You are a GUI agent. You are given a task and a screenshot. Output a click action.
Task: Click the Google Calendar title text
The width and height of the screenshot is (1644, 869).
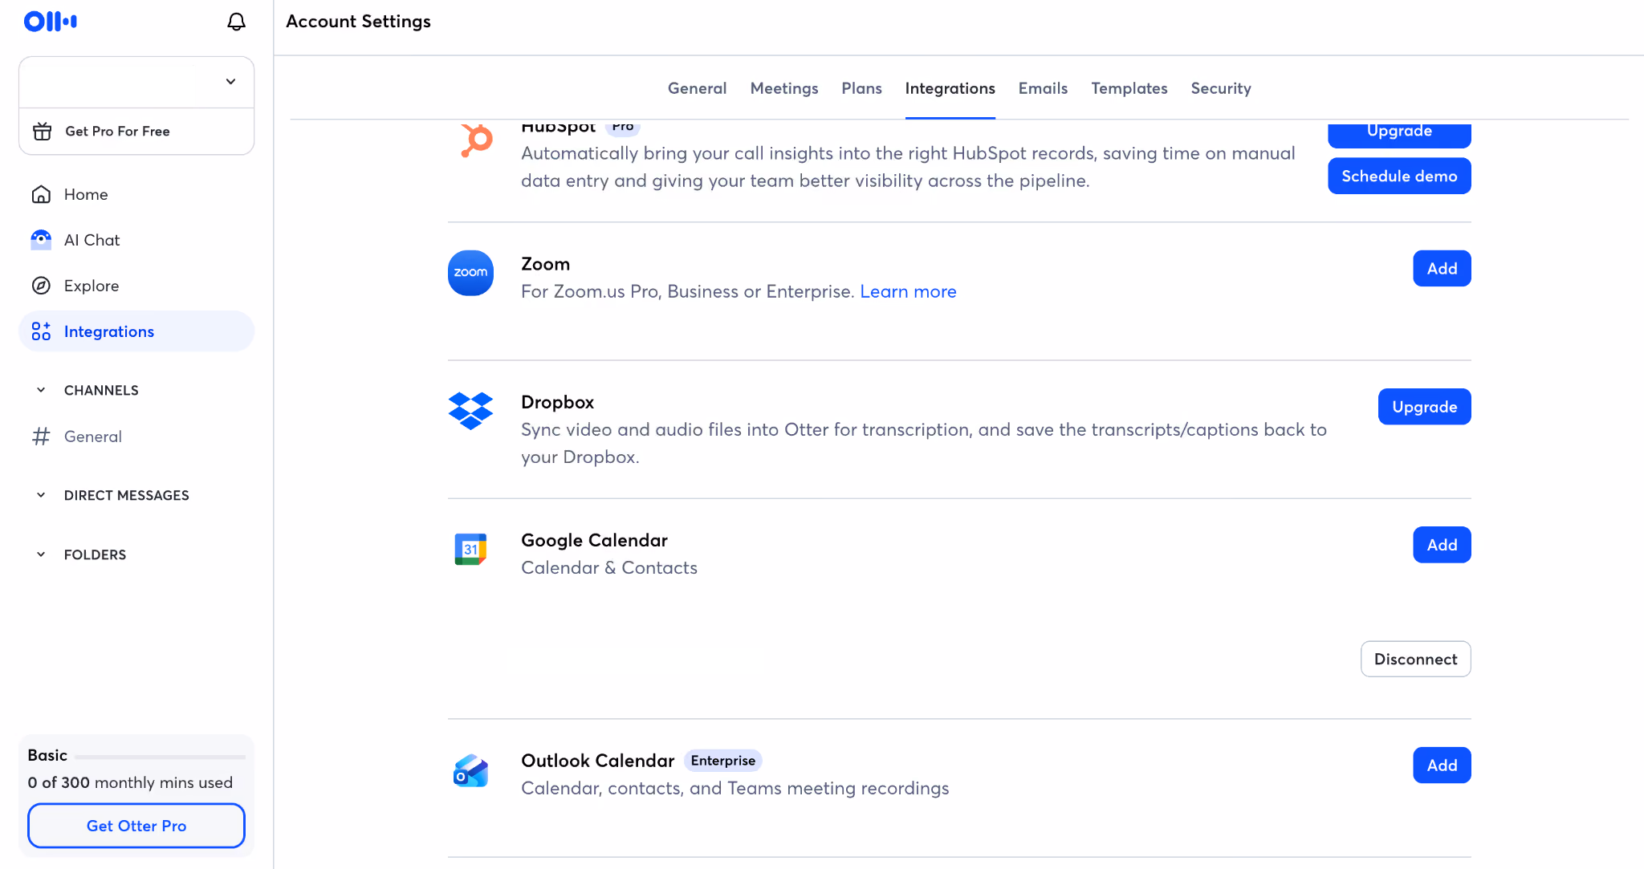[594, 540]
